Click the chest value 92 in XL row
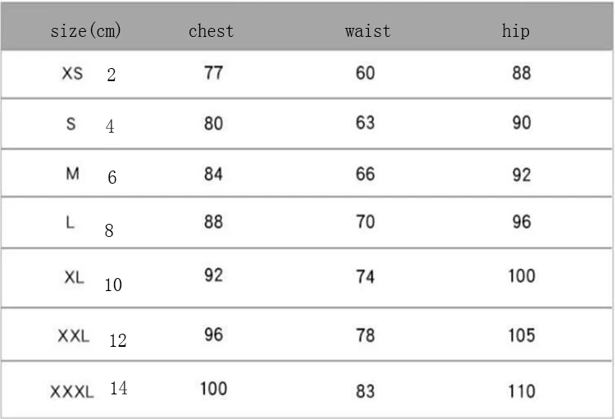This screenshot has height=419, width=615. (x=213, y=275)
